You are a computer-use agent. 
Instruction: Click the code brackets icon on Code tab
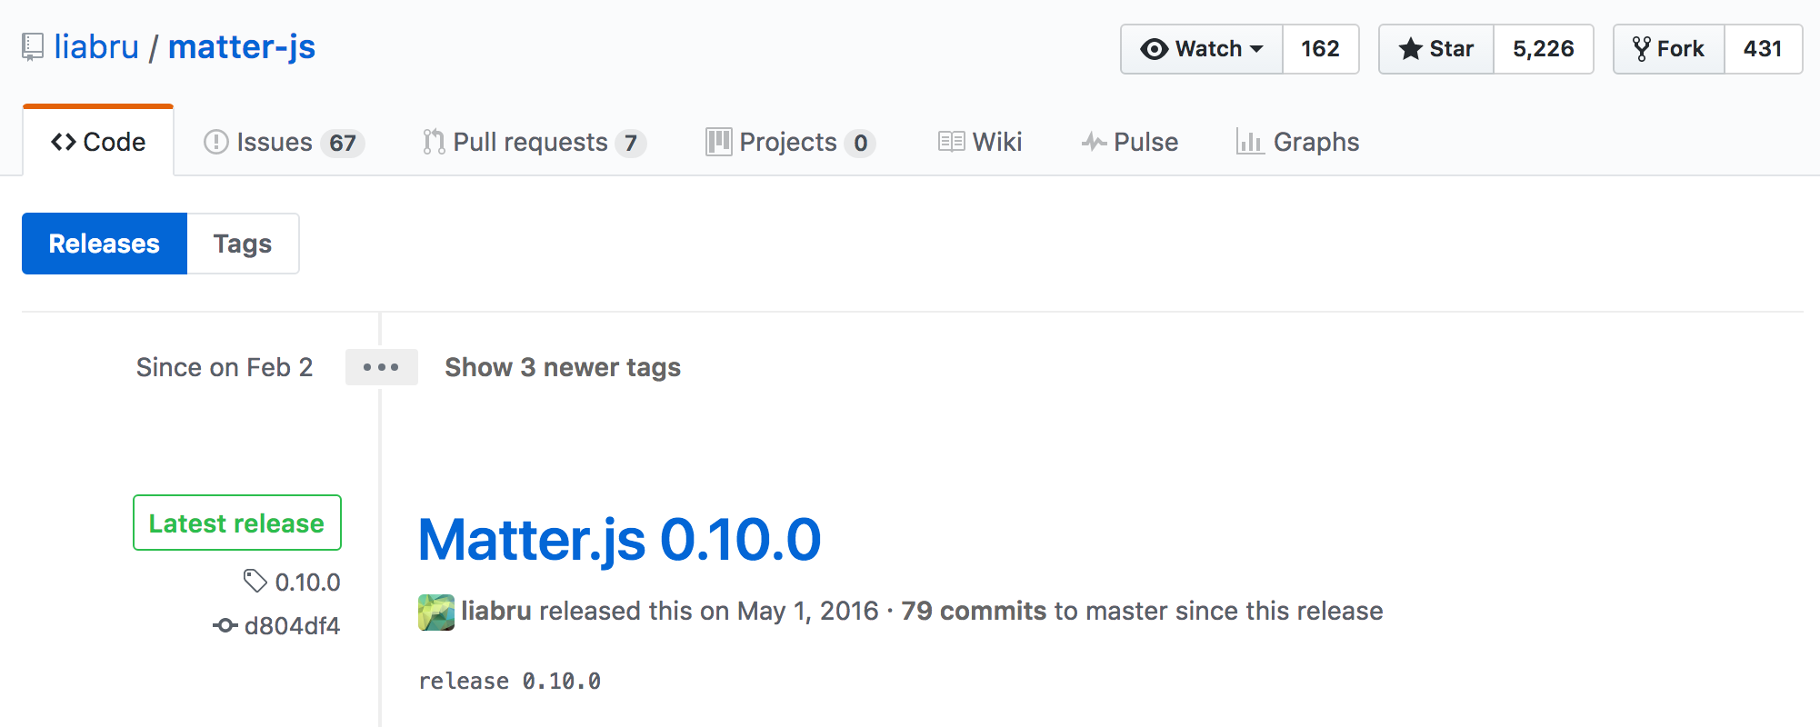point(64,142)
